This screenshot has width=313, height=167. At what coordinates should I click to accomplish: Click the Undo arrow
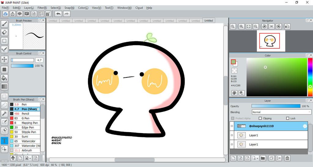click(58, 14)
